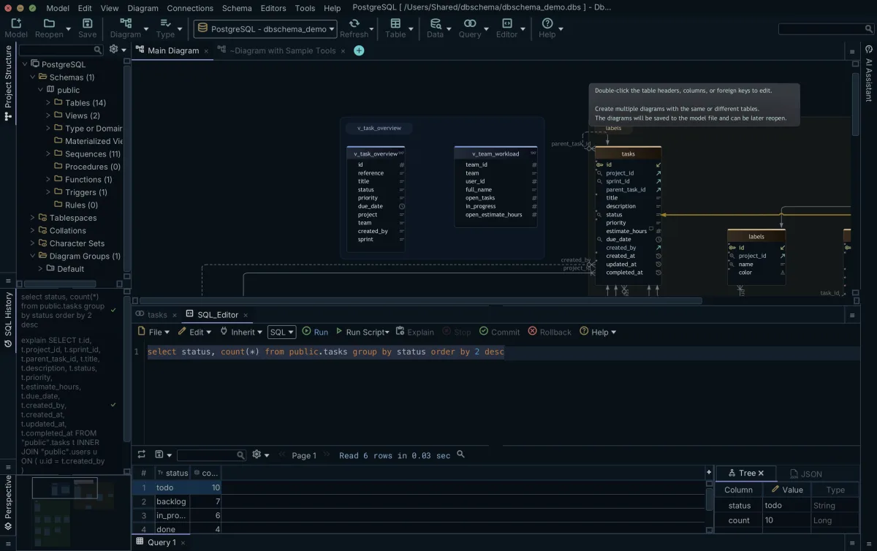Close the Main Diagram tab

(x=206, y=50)
